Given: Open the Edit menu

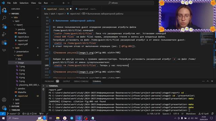Looking at the screenshot, I should 15,3.
